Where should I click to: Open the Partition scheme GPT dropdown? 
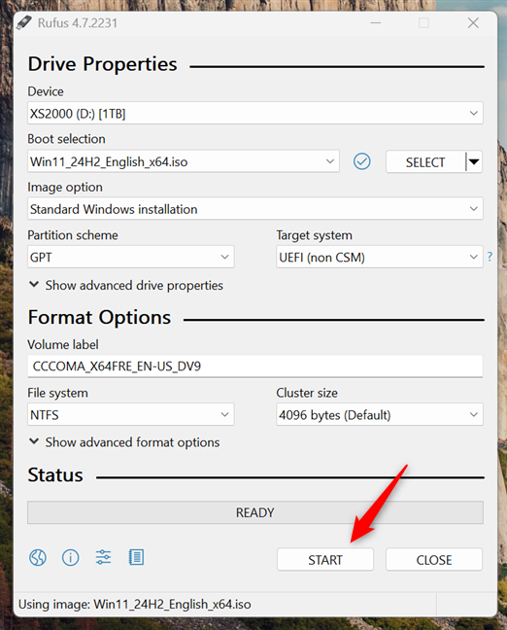[130, 257]
